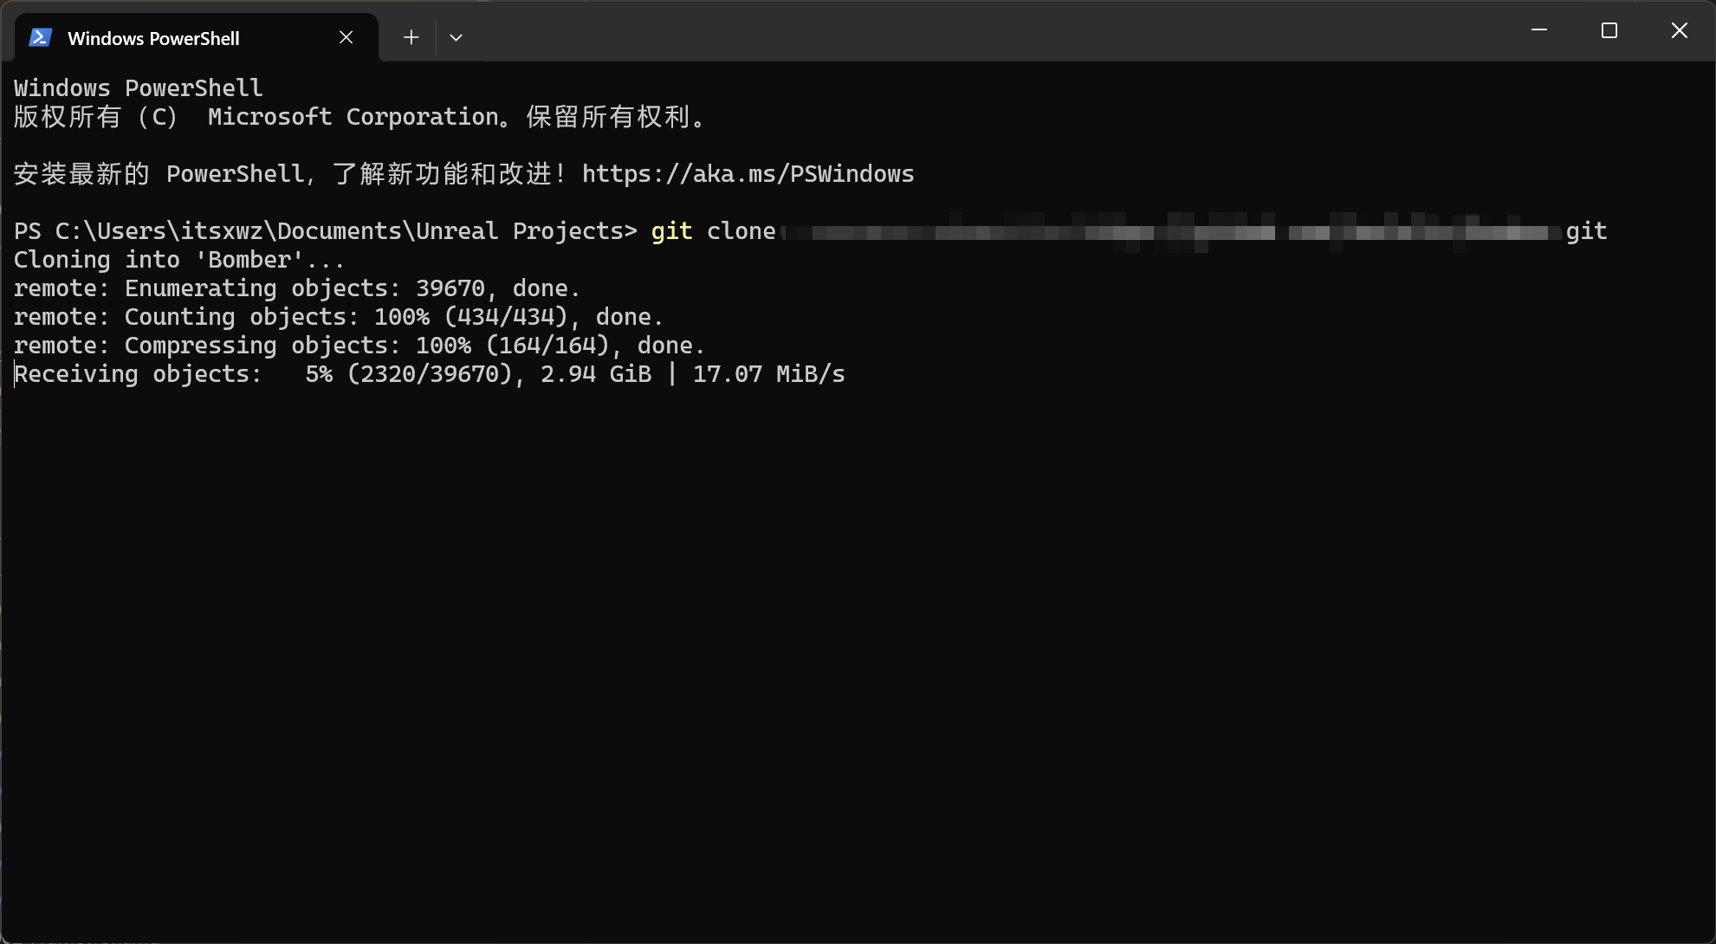
Task: Click the Unreal Projects prompt path
Action: click(346, 231)
